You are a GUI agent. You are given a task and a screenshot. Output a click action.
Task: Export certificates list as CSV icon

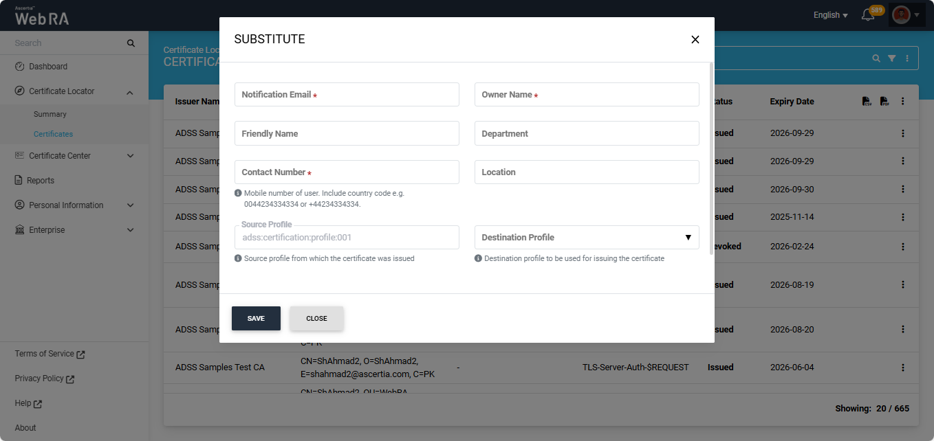pos(867,102)
